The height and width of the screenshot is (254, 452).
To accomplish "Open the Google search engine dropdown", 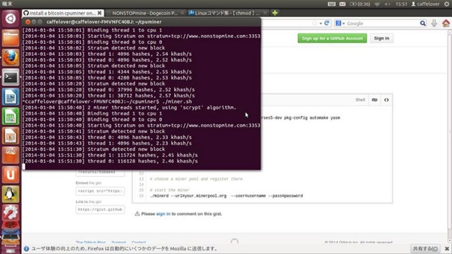I will [340, 23].
